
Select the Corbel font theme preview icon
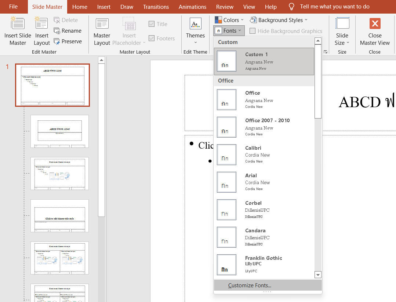(226, 210)
